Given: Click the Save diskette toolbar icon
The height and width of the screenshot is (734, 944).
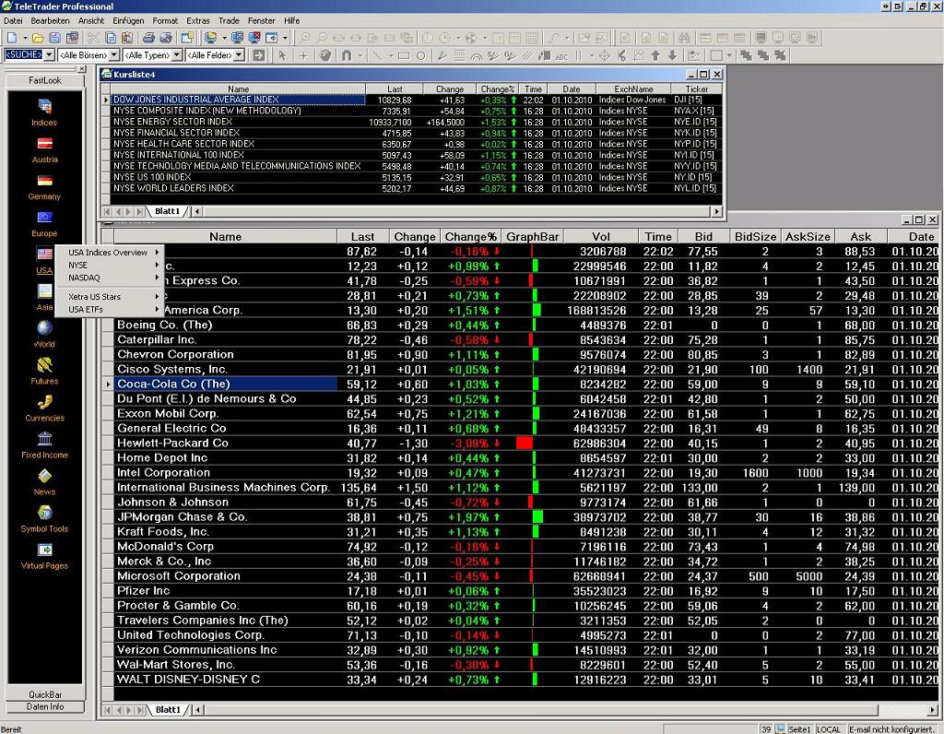Looking at the screenshot, I should pos(54,38).
